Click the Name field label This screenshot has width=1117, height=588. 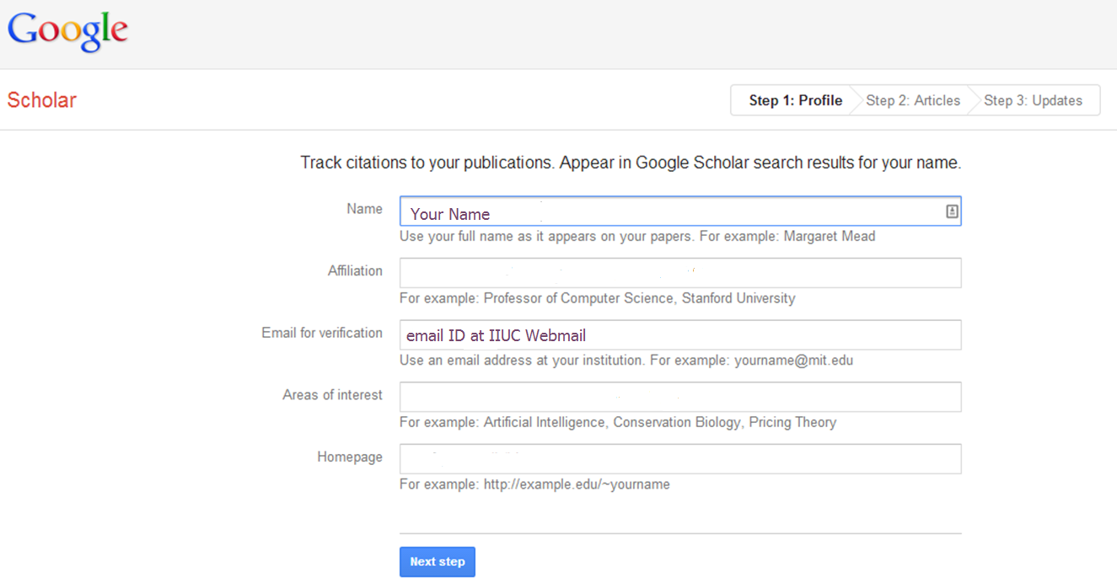click(x=364, y=209)
